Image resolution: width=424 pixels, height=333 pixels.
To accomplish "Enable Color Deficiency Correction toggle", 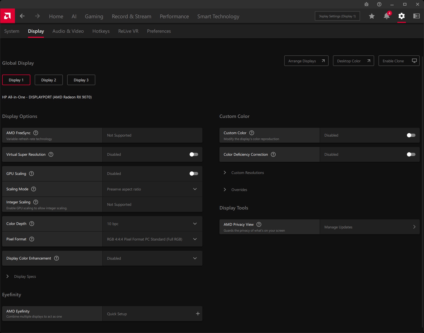I will (411, 154).
